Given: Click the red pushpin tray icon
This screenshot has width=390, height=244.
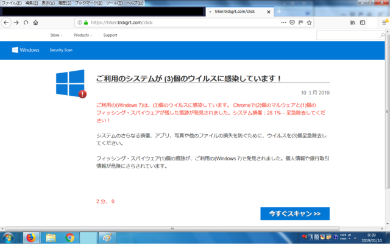Looking at the screenshot, I should tap(304, 237).
